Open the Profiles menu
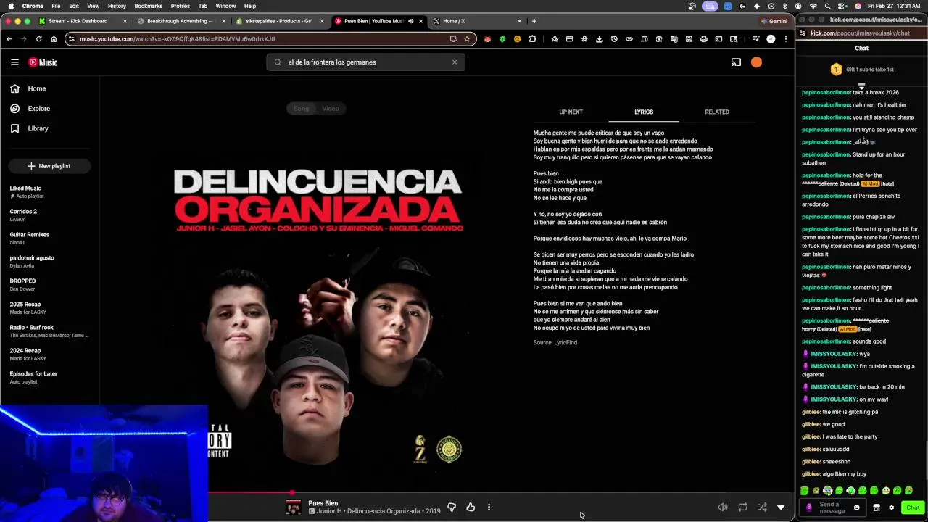928x522 pixels. point(181,6)
